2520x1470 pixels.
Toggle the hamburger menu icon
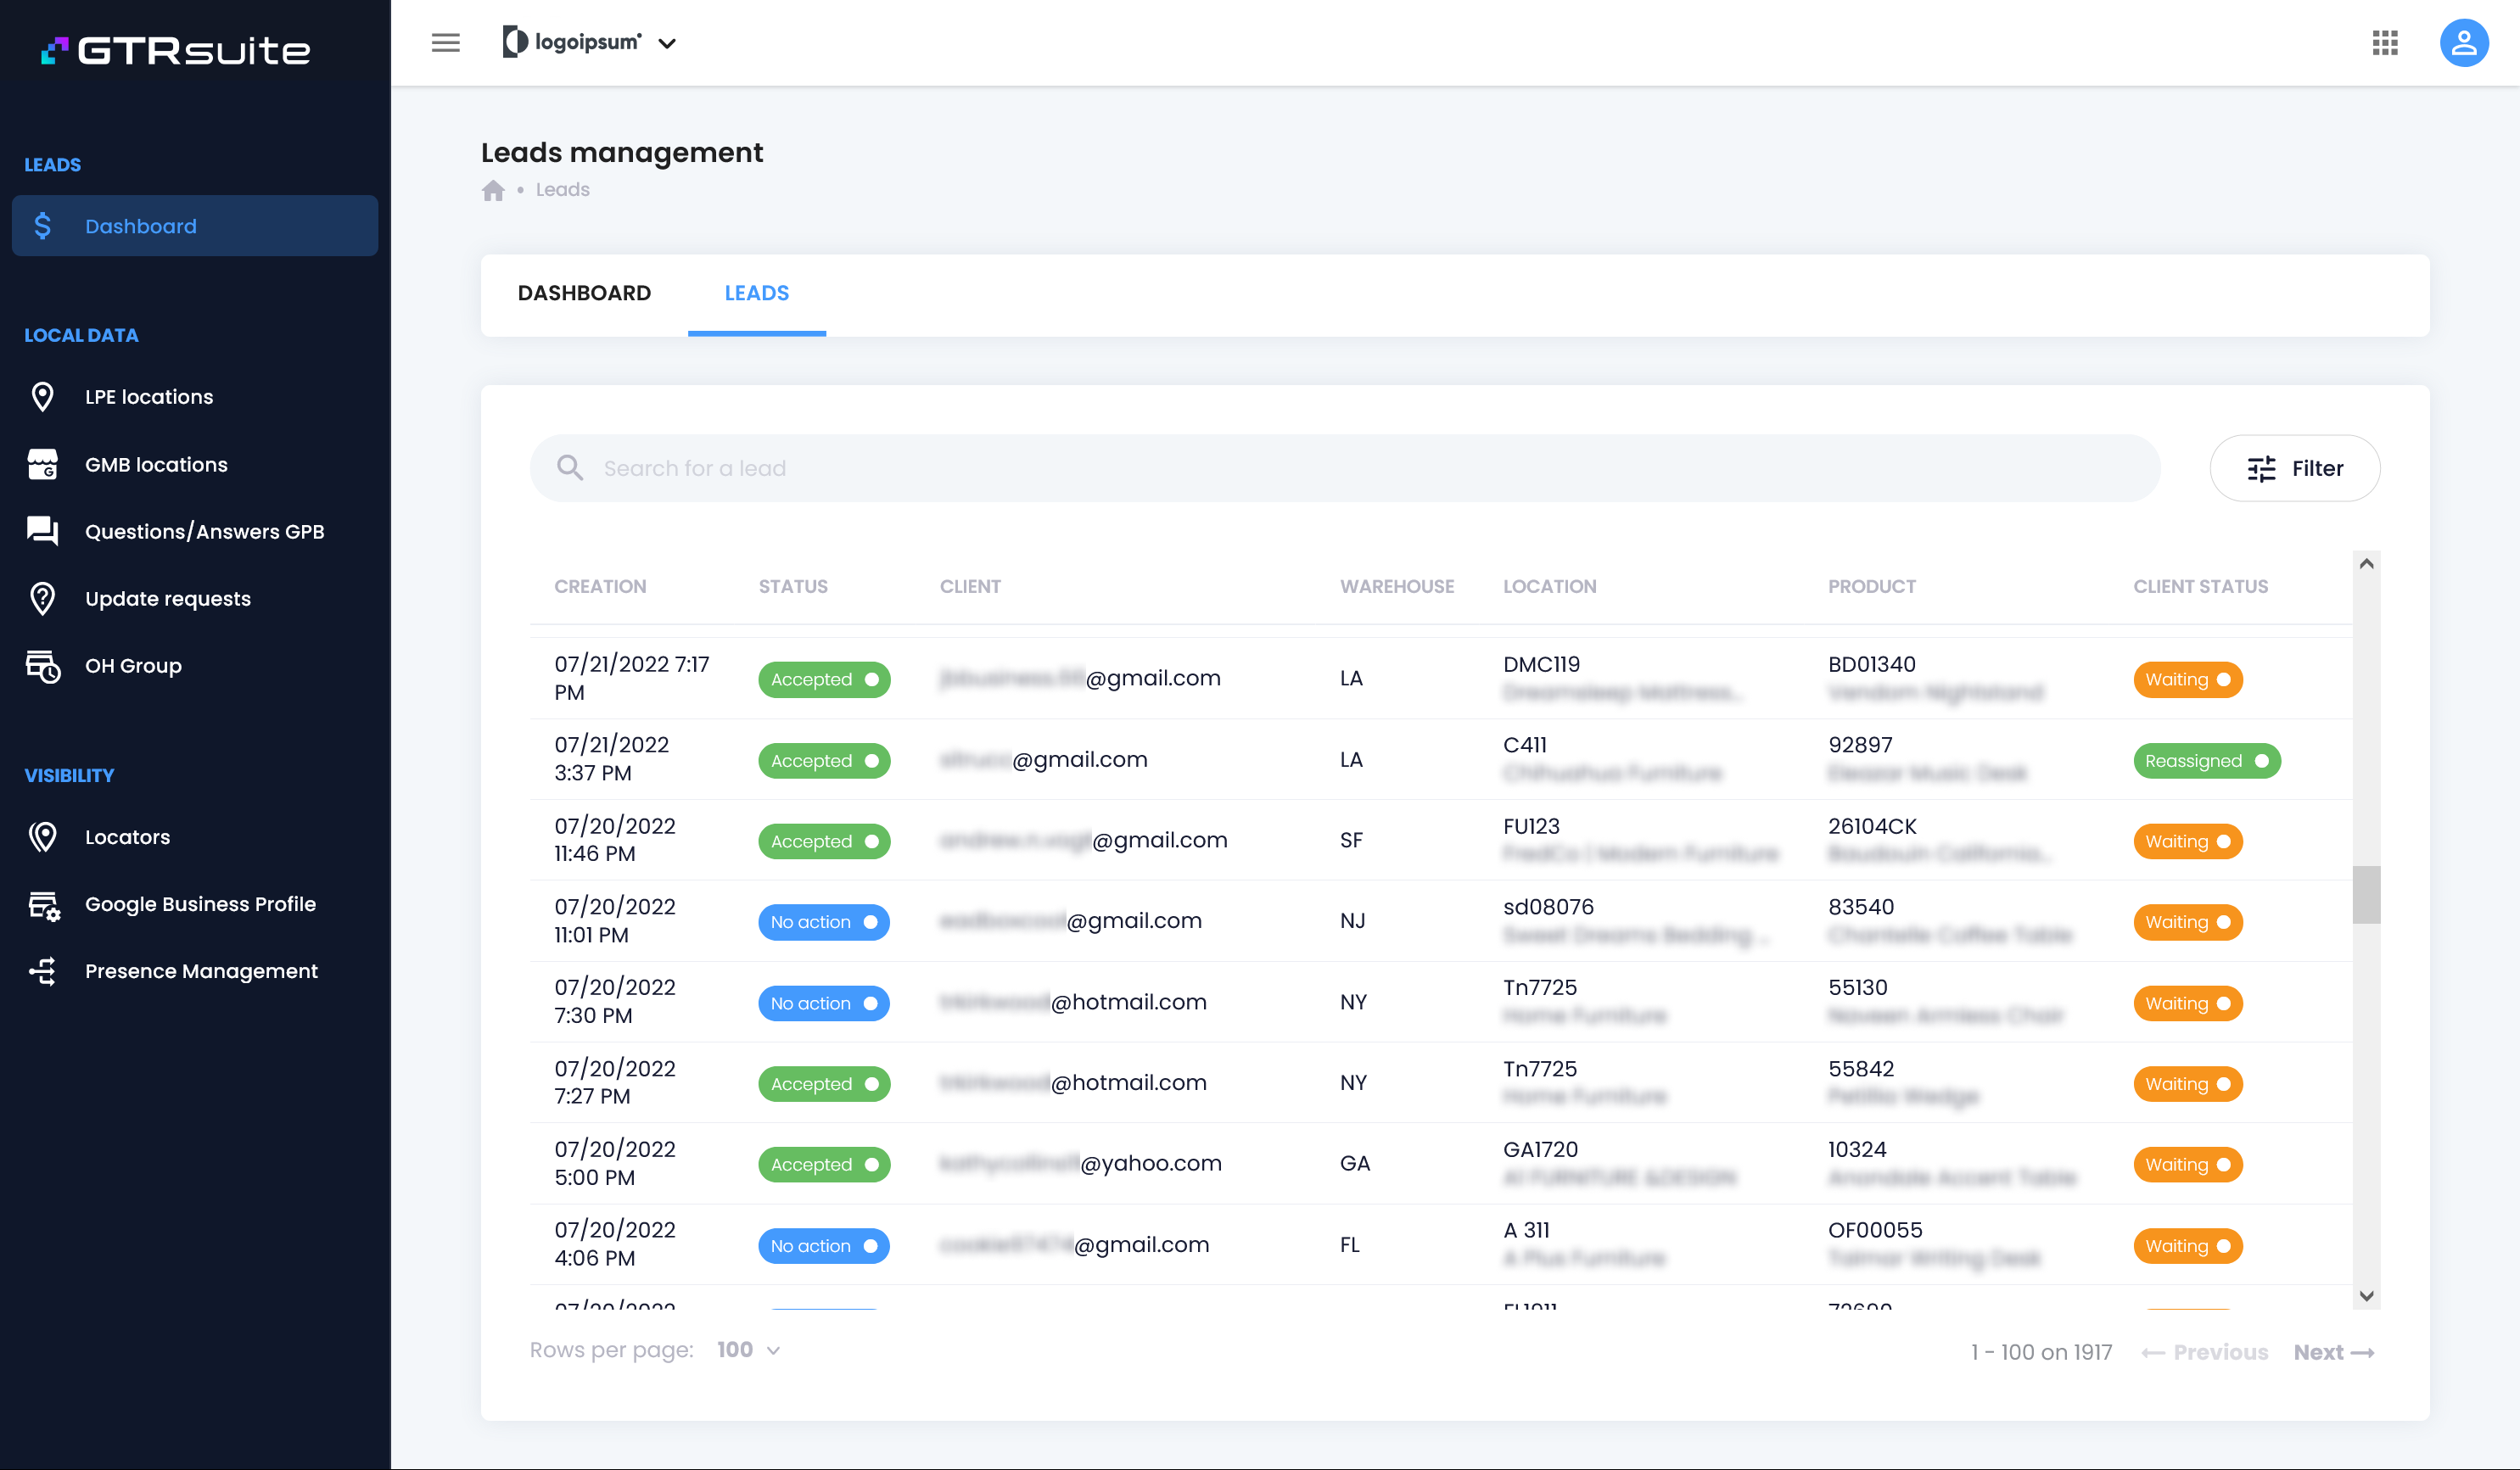click(x=445, y=42)
